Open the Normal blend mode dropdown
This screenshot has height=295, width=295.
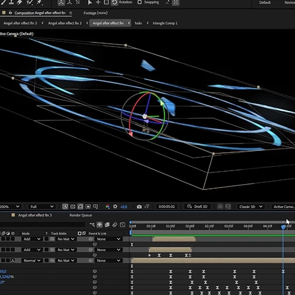32,260
